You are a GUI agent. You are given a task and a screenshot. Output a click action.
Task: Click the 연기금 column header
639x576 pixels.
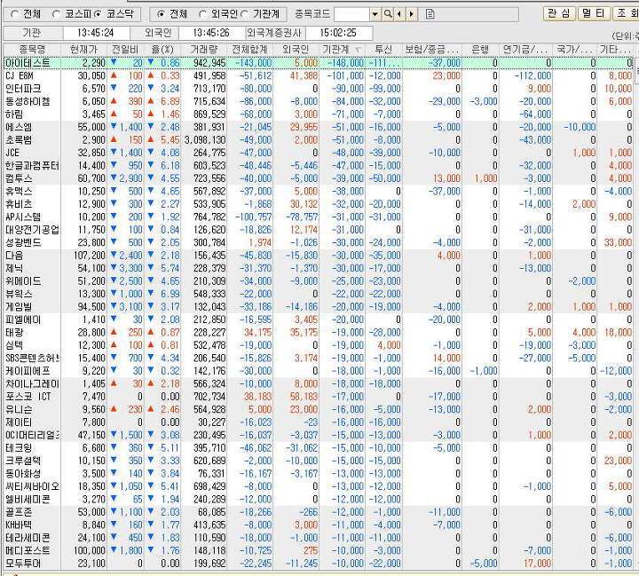click(x=525, y=50)
